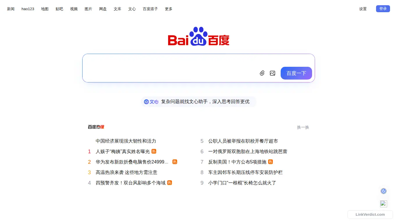Click the 百度热搜 heading
The width and height of the screenshot is (397, 223).
click(96, 127)
